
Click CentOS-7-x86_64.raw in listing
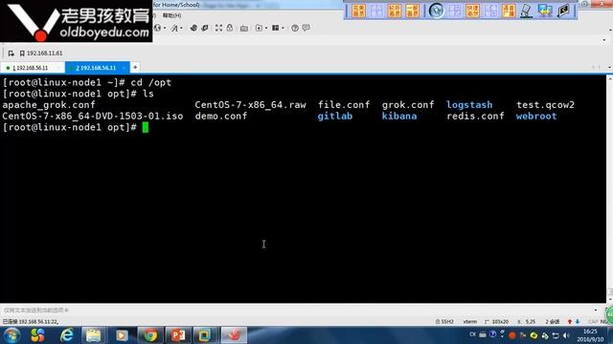click(x=250, y=105)
